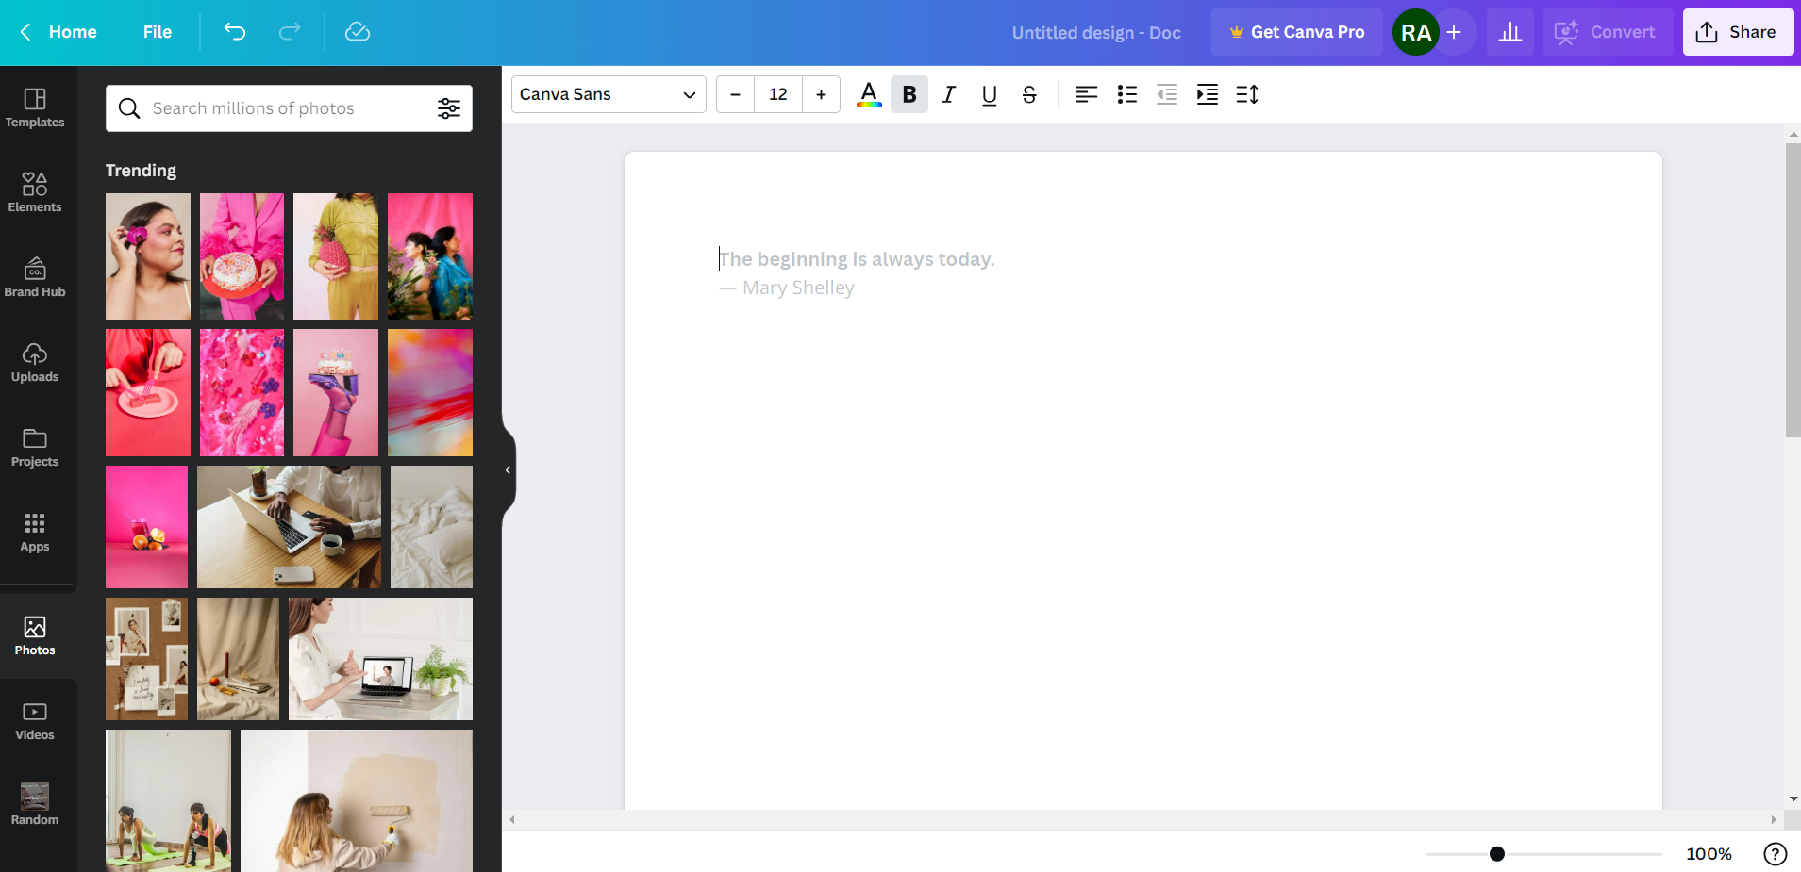Screen dimensions: 1801x872
Task: Open the insights/statistics icon in the top bar
Action: [1510, 31]
